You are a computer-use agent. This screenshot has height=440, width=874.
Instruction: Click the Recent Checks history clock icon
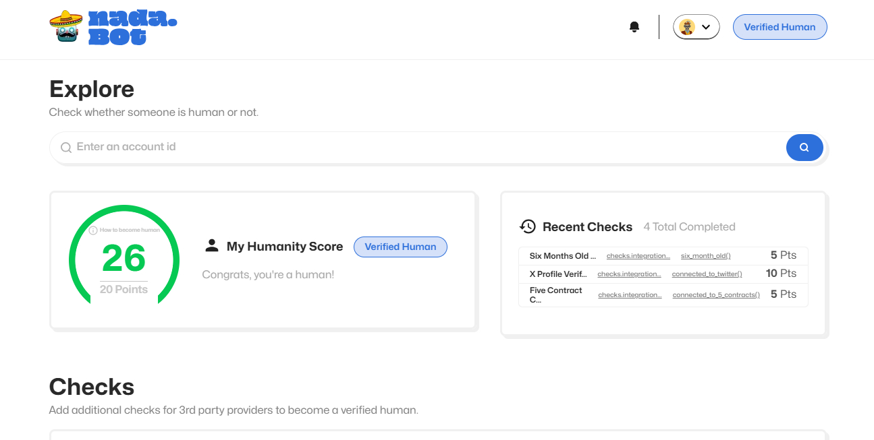(x=528, y=226)
